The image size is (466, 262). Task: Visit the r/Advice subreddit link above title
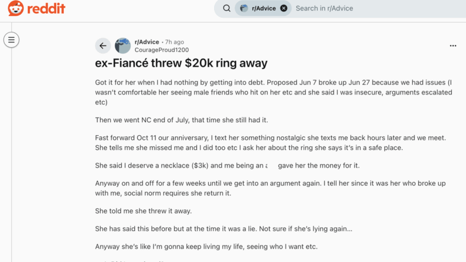tap(147, 42)
